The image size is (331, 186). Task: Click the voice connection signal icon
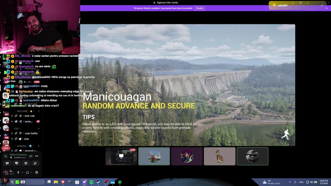point(6,156)
